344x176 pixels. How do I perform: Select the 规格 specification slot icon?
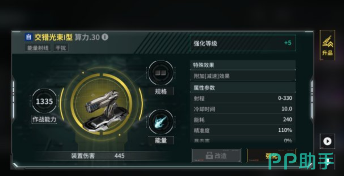click(161, 72)
